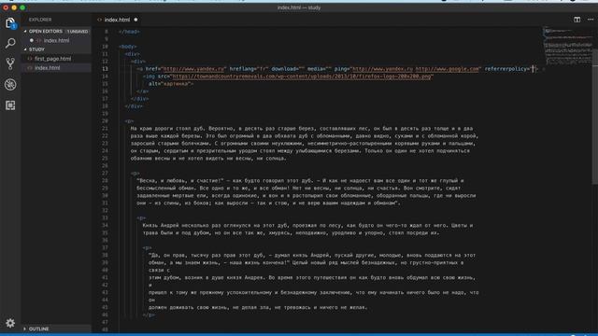Click line number 28 in the gutter
The image size is (598, 336).
(x=106, y=180)
